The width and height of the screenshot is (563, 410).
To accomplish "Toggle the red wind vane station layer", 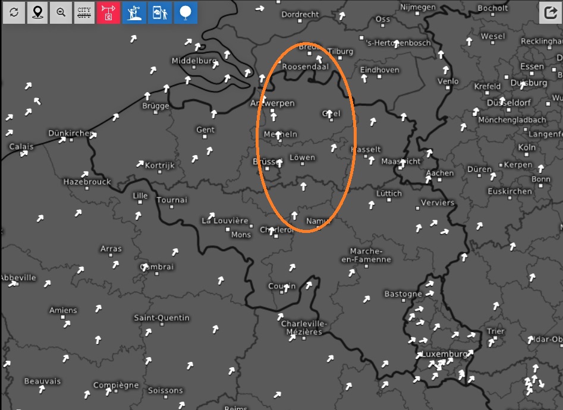I will pyautogui.click(x=109, y=12).
